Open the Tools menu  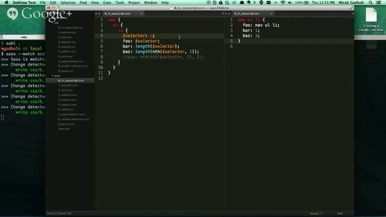tap(119, 2)
